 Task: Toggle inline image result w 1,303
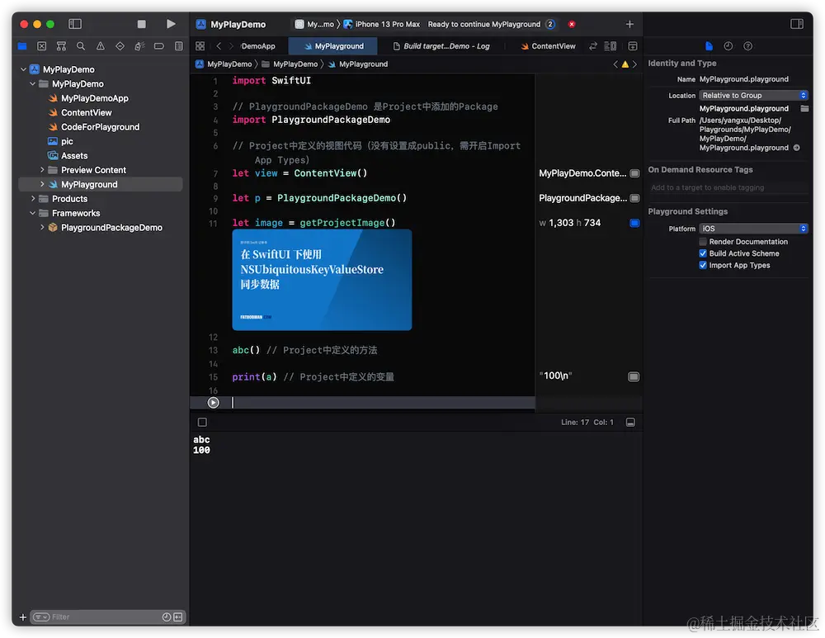[x=634, y=223]
